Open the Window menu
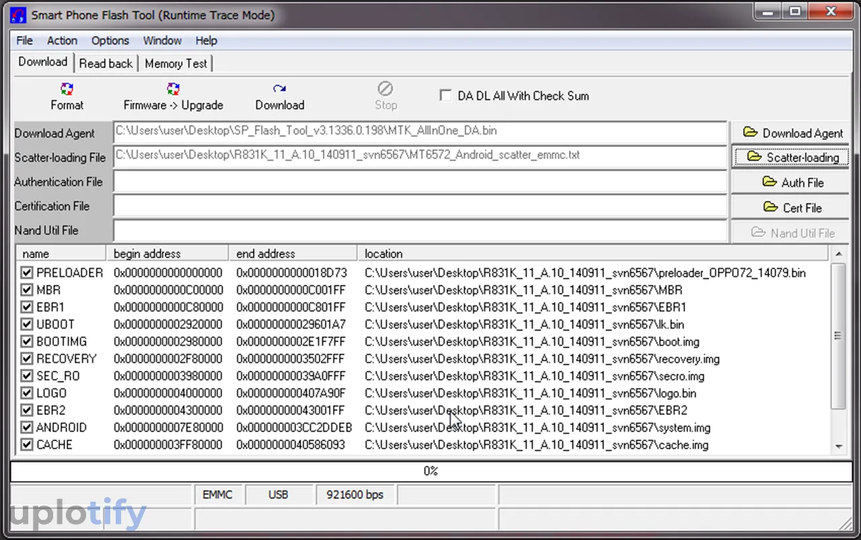This screenshot has width=861, height=540. point(162,40)
